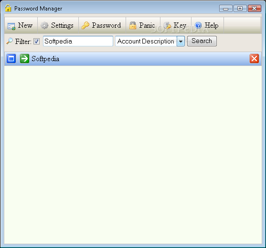The height and width of the screenshot is (248, 266).
Task: Click the blue square icon on Softpedia row
Action: click(x=11, y=59)
